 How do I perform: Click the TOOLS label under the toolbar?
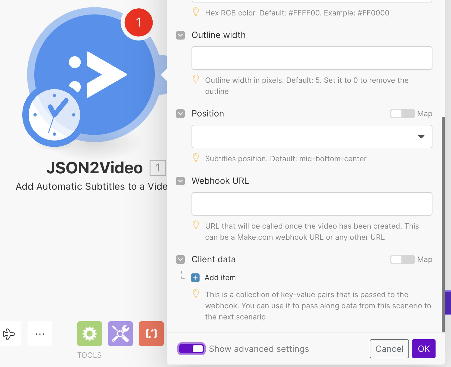89,355
